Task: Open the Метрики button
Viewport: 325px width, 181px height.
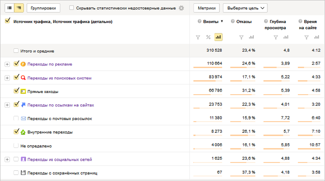Action: (x=207, y=8)
